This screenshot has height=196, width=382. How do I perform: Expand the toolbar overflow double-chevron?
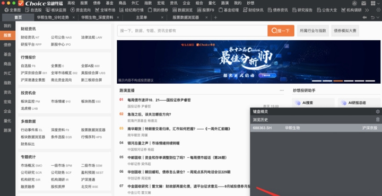pos(367,10)
